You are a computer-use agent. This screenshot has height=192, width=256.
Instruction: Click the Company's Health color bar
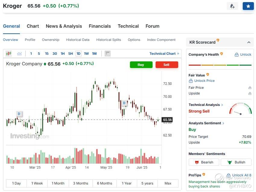click(220, 65)
